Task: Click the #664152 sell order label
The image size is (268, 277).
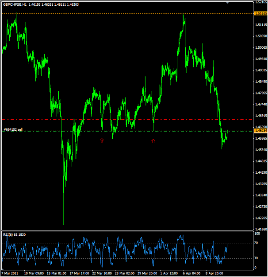Action: point(13,129)
